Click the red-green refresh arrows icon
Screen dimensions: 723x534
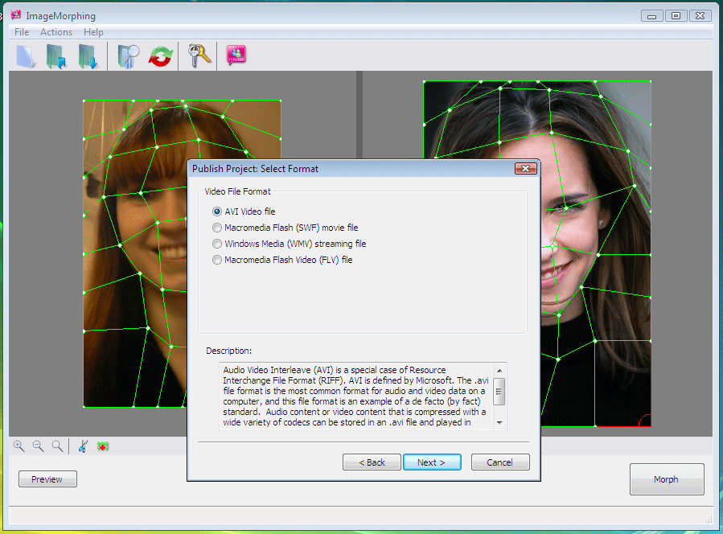(161, 56)
